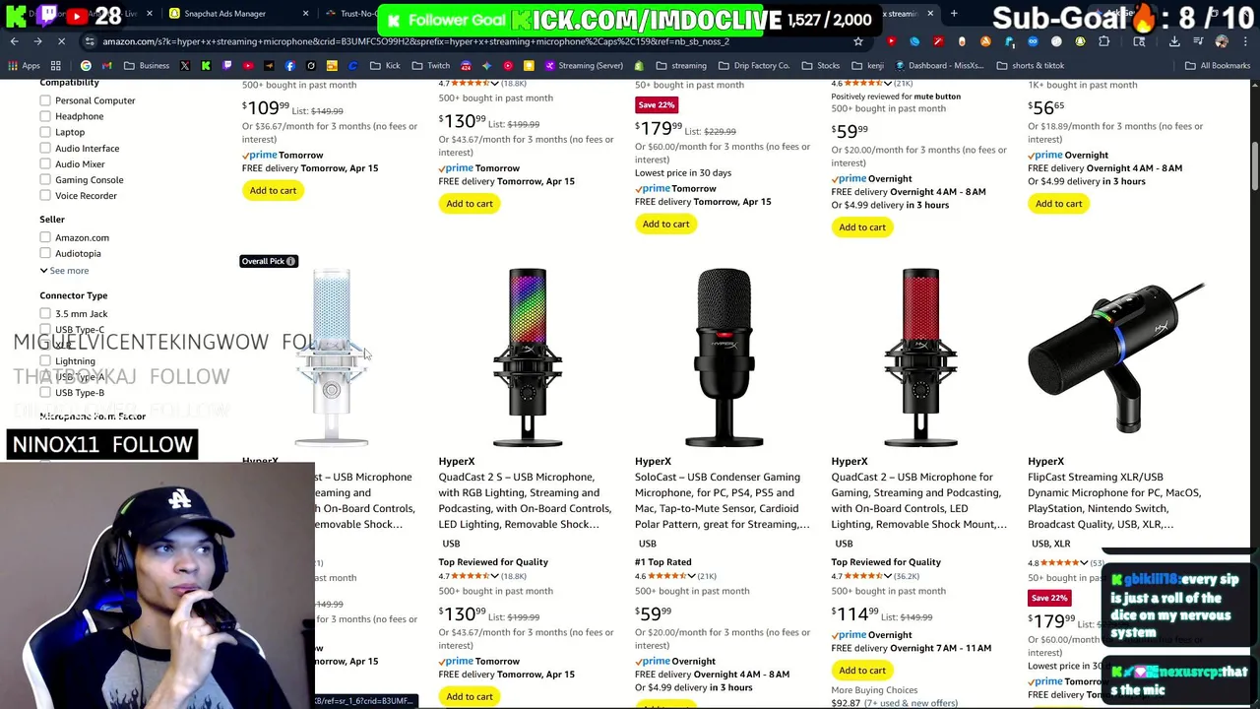Open the YouTube bookmark icon

click(x=248, y=66)
